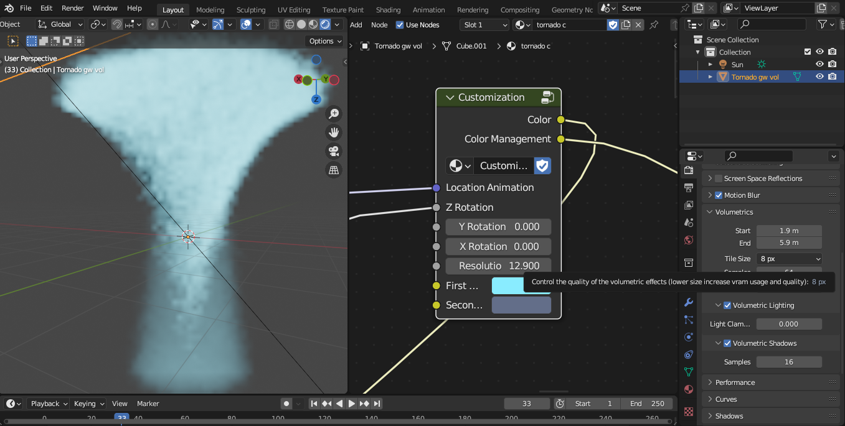Image resolution: width=845 pixels, height=426 pixels.
Task: Open Render properties tab icon
Action: click(x=688, y=170)
